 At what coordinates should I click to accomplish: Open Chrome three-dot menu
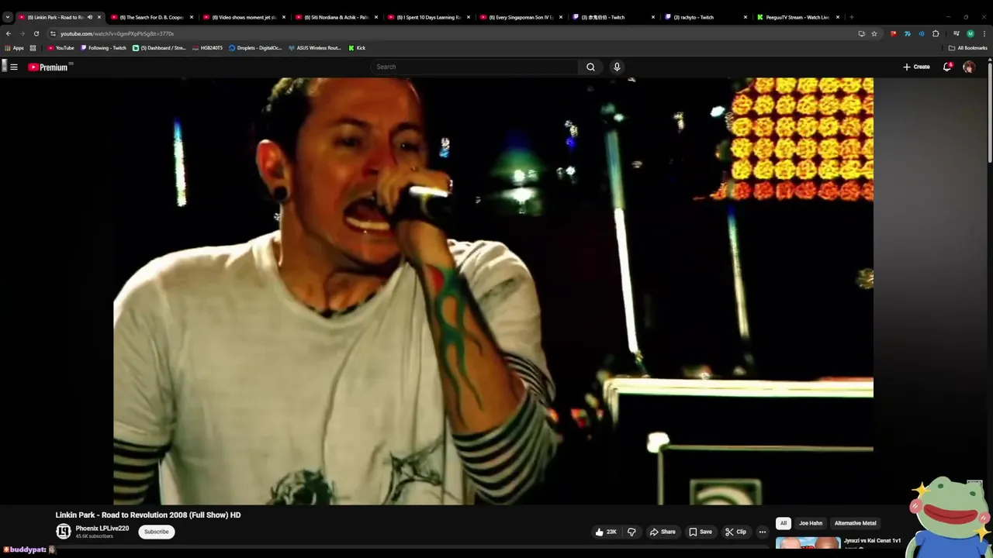(x=984, y=33)
